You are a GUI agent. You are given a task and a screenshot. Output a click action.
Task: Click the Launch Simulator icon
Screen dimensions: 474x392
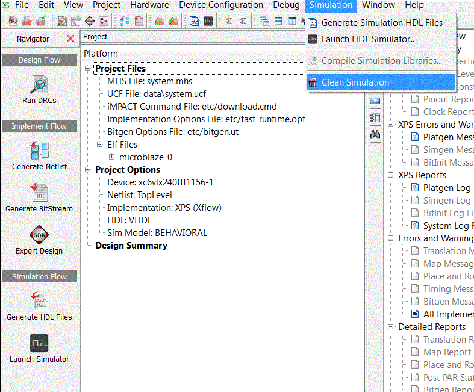coord(39,343)
